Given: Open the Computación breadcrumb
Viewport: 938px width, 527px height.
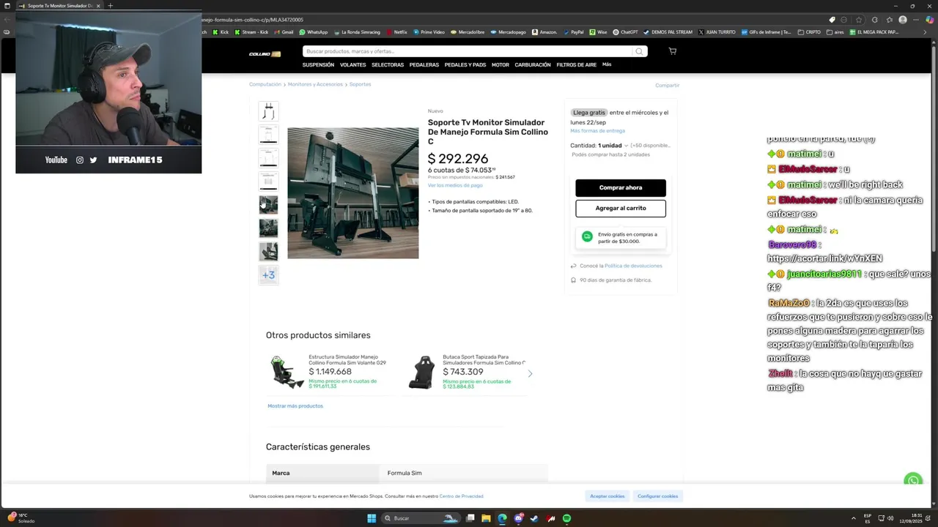Looking at the screenshot, I should pyautogui.click(x=265, y=84).
